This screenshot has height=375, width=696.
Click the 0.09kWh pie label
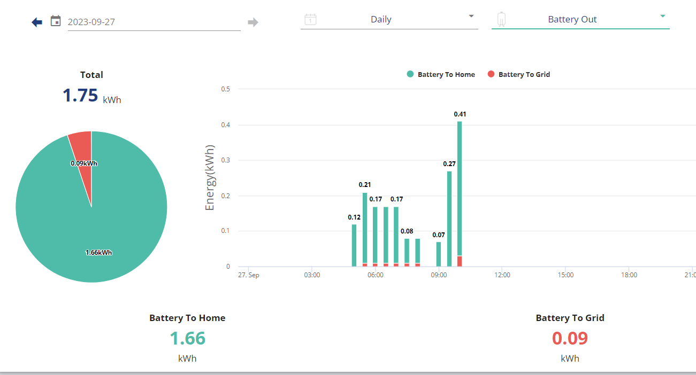click(x=84, y=163)
